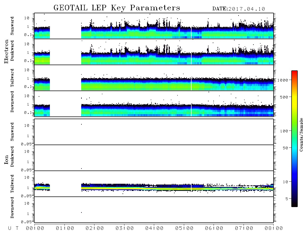This screenshot has width=303, height=233.
Task: Select the DATE:2017.04.10 label
Action: [x=239, y=9]
